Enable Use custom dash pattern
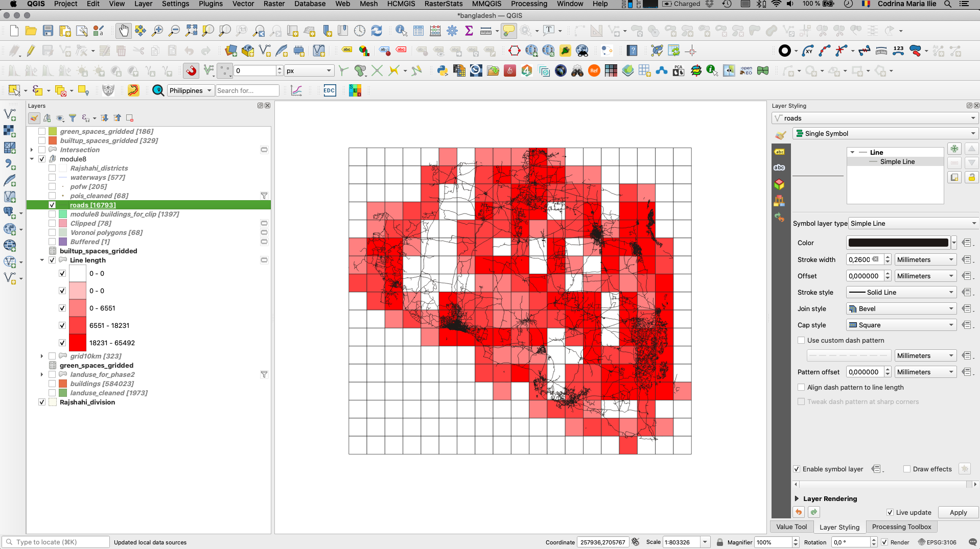980x549 pixels. point(801,340)
